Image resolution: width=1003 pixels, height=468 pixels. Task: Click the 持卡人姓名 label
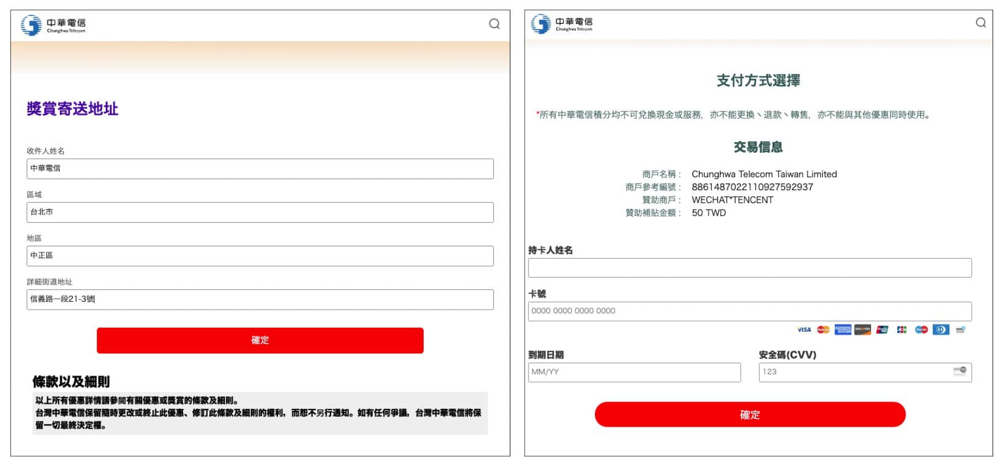coord(551,250)
